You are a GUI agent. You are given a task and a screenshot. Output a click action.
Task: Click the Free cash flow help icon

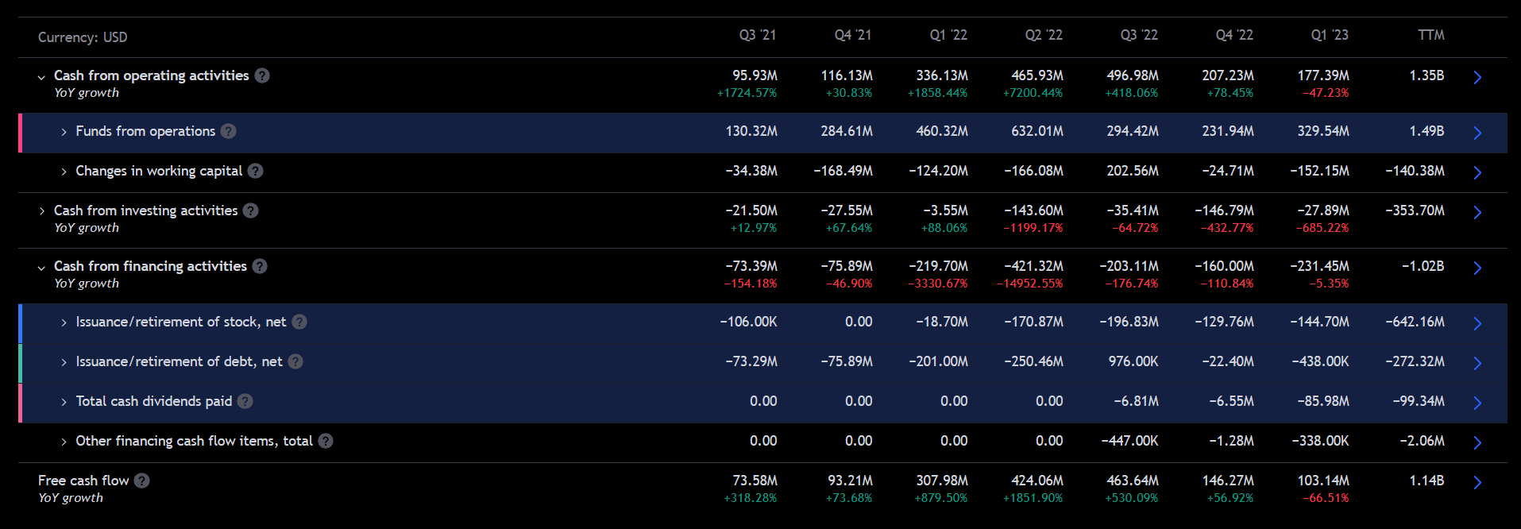click(141, 481)
